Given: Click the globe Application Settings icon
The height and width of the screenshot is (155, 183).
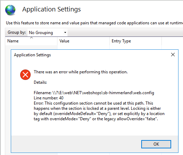Looking at the screenshot, I should 10,10.
